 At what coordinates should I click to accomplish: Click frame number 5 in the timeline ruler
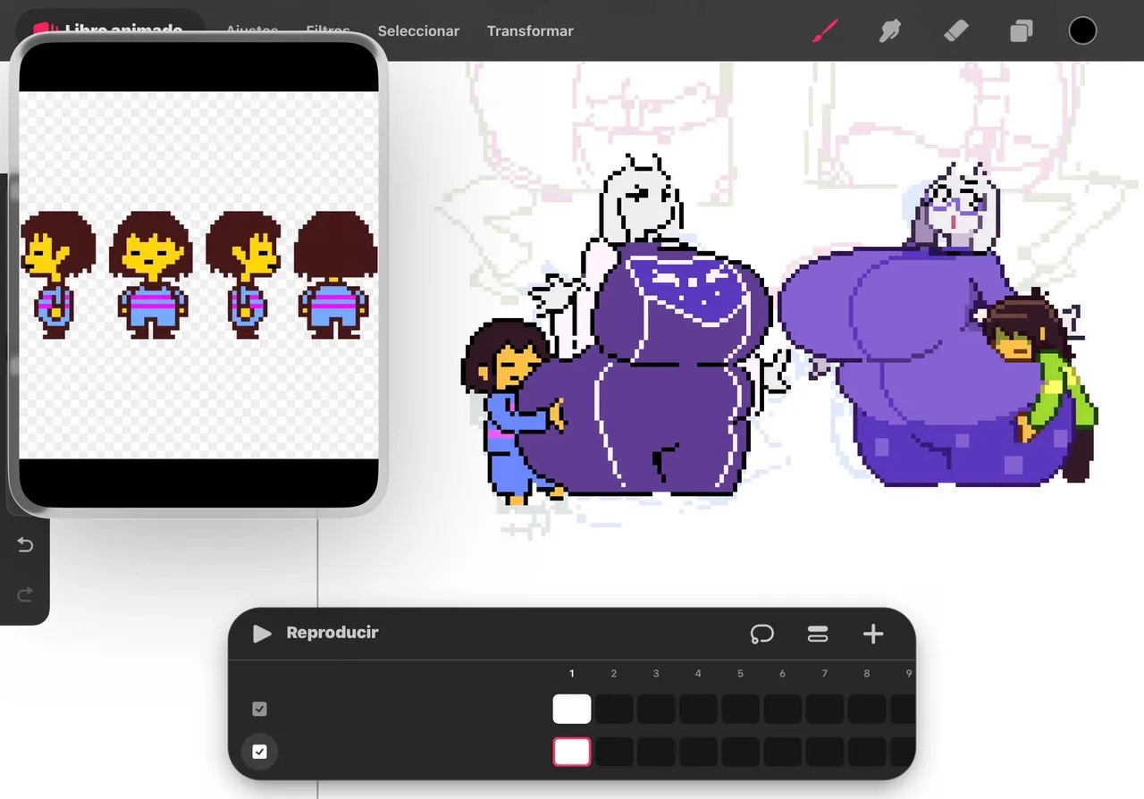(740, 674)
